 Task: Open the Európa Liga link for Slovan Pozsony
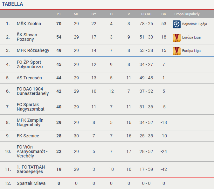pos(191,38)
